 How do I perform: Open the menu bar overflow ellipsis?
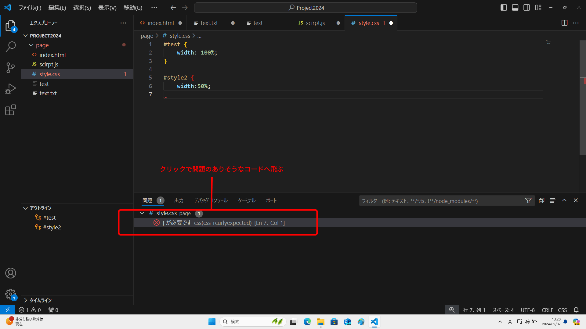click(x=154, y=8)
